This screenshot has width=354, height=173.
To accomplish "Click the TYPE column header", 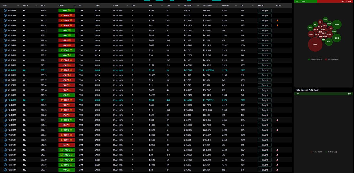I will 98,6.
